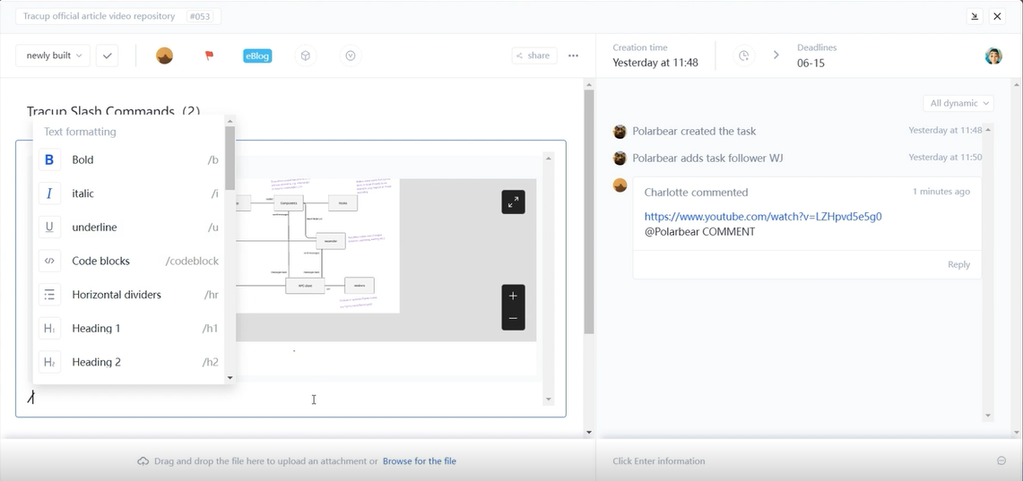Click the clock icon beside creation time
The width and height of the screenshot is (1023, 481).
(x=744, y=56)
